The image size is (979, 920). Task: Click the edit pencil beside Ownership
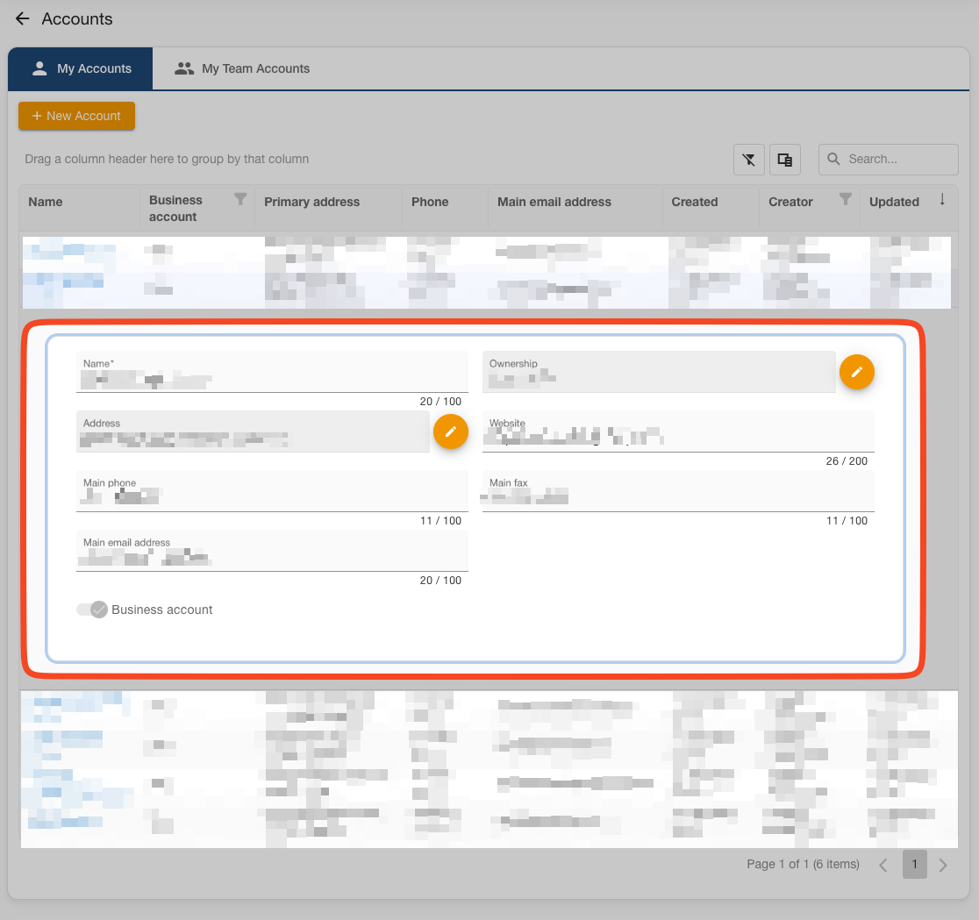[857, 372]
